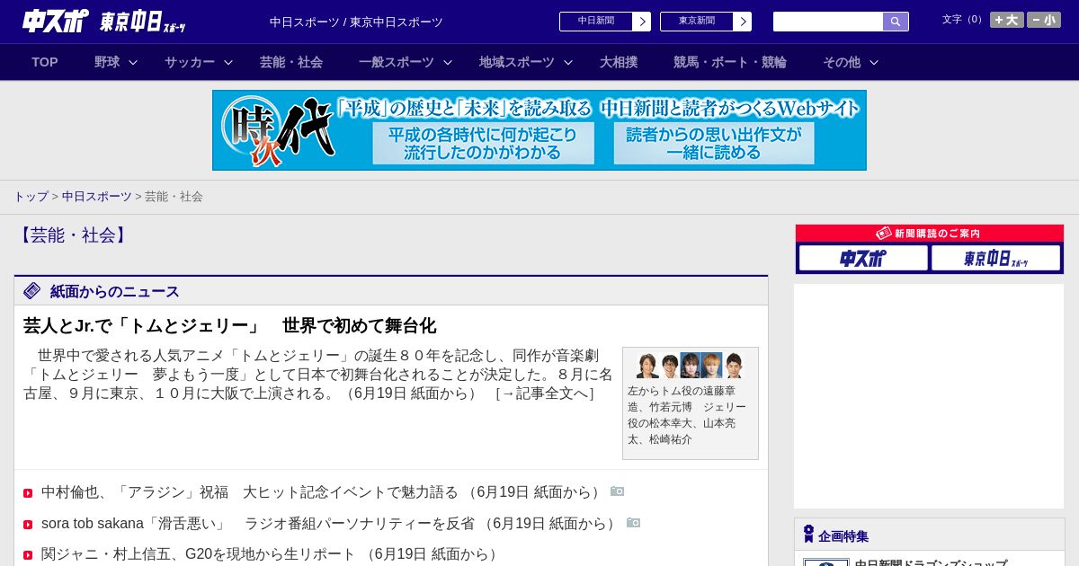Follow the →記事全文へ link
This screenshot has width=1079, height=566.
point(544,394)
